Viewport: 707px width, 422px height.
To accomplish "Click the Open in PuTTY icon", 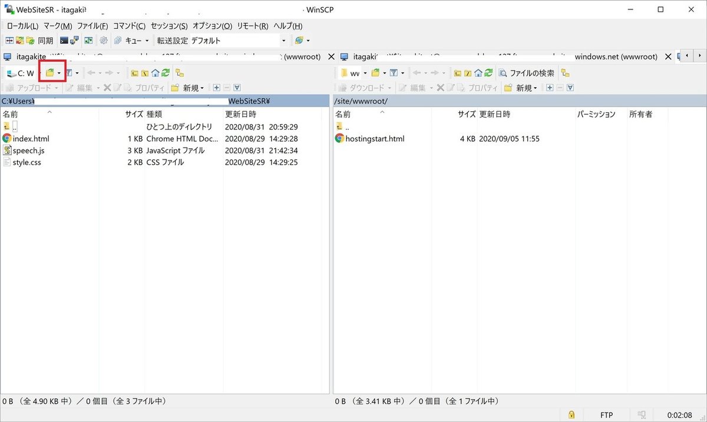I will (75, 41).
